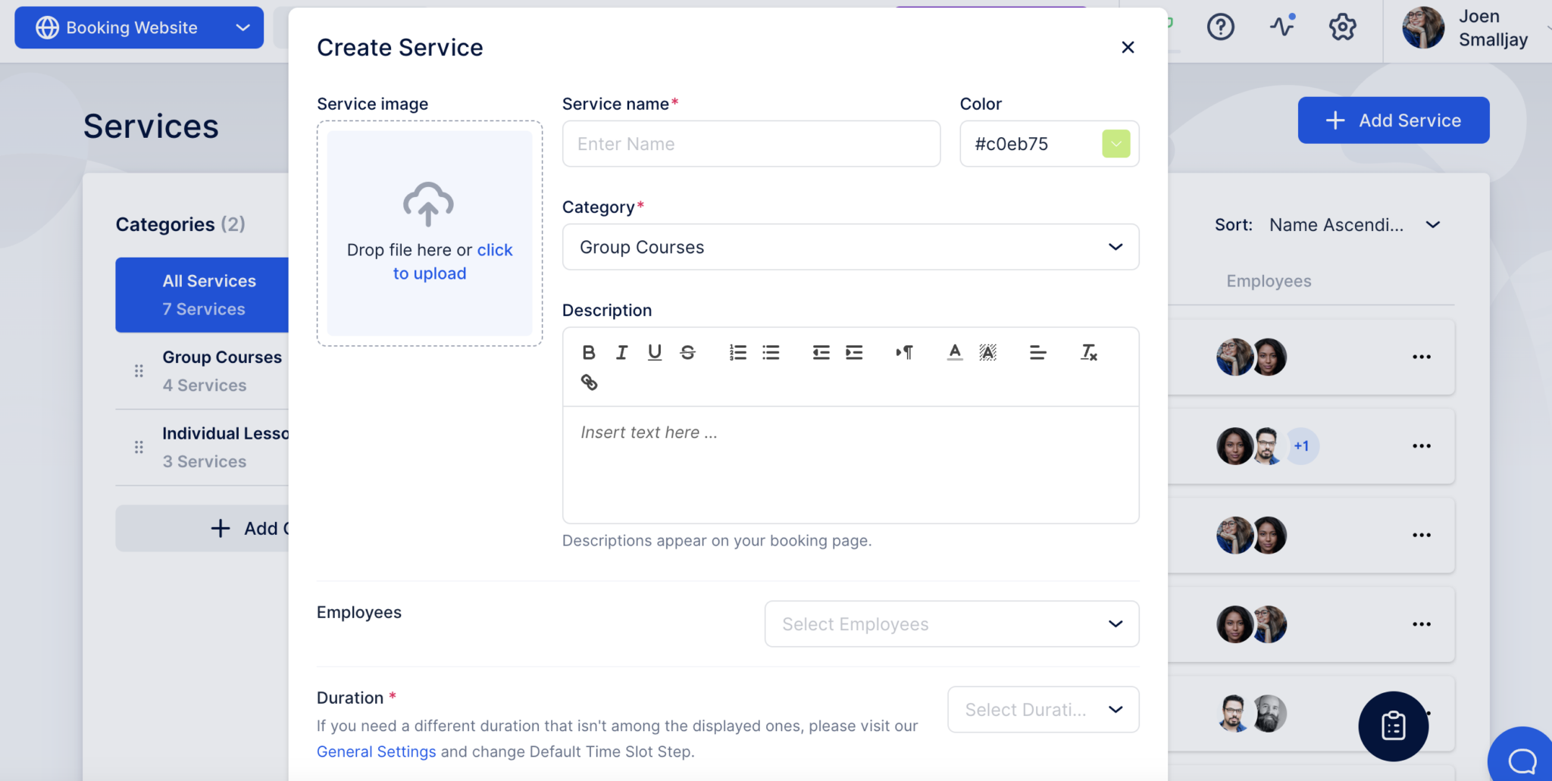The image size is (1552, 781).
Task: Click the insert link icon in the editor
Action: (590, 383)
